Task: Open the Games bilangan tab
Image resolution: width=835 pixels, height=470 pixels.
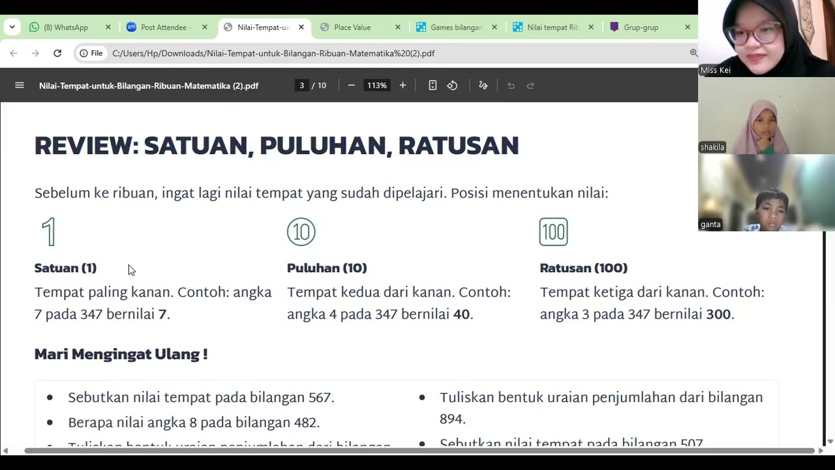Action: (456, 27)
